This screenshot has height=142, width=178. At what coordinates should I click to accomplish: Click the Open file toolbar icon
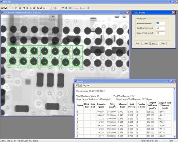click(x=2, y=8)
